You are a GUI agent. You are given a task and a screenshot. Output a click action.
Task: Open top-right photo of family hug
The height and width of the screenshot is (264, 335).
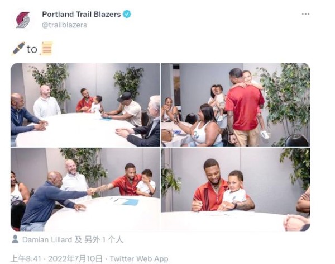coord(236,105)
